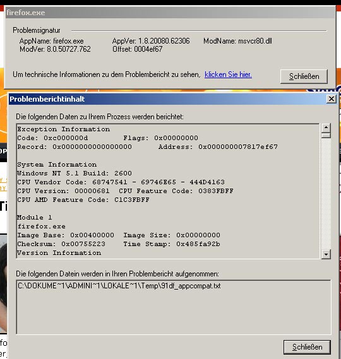The image size is (341, 359).
Task: Open the 'klicken Sie hier' technical info link
Action: click(x=228, y=74)
